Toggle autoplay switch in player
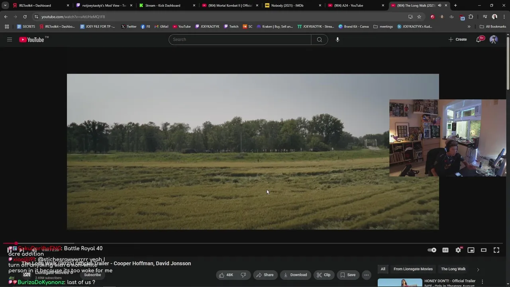 coord(432,250)
